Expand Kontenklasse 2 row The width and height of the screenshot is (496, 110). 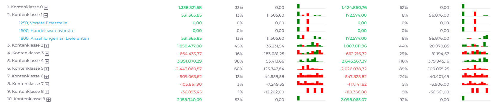click(46, 46)
